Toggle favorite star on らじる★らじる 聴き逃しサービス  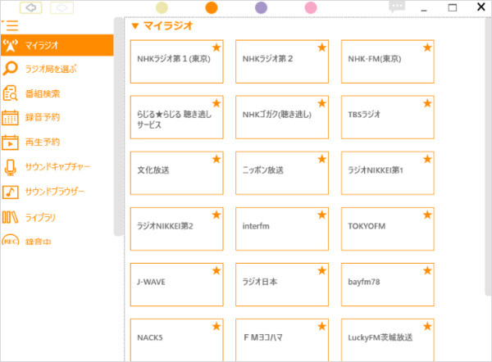click(x=216, y=103)
